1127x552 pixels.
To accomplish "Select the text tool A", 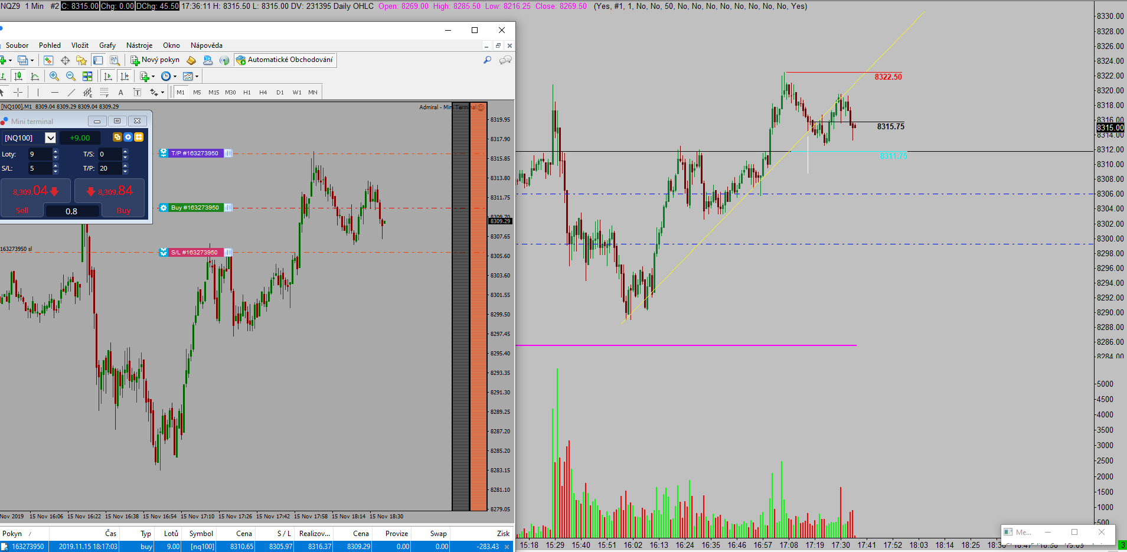I will (120, 92).
